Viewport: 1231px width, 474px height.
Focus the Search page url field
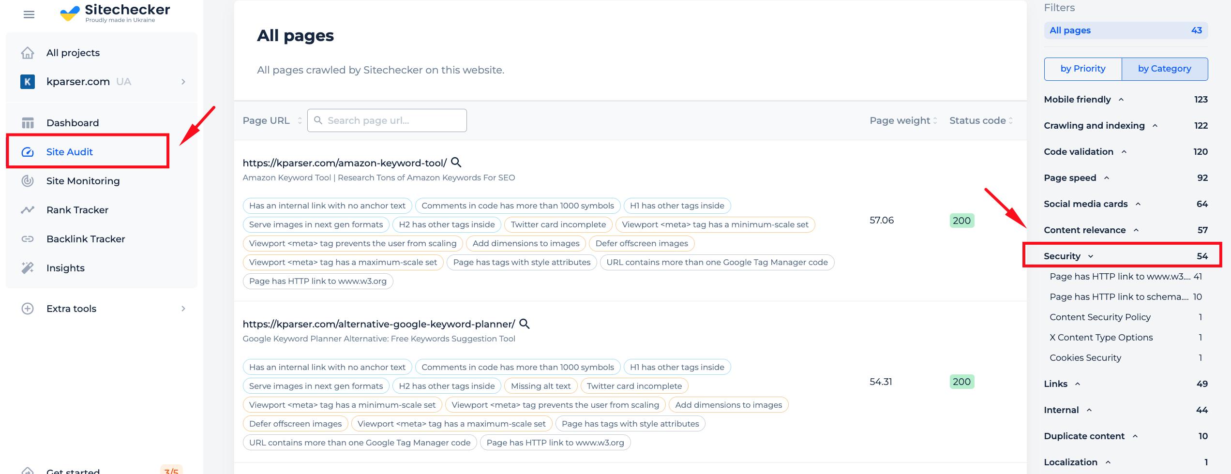coord(387,120)
